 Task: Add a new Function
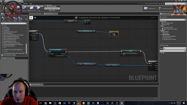(9, 19)
